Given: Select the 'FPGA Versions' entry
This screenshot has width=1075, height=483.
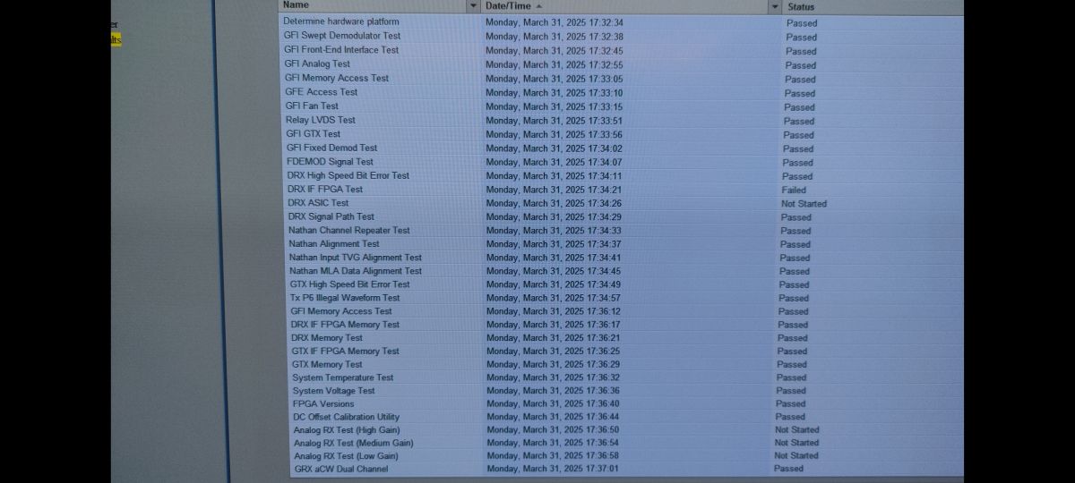Looking at the screenshot, I should [x=323, y=404].
